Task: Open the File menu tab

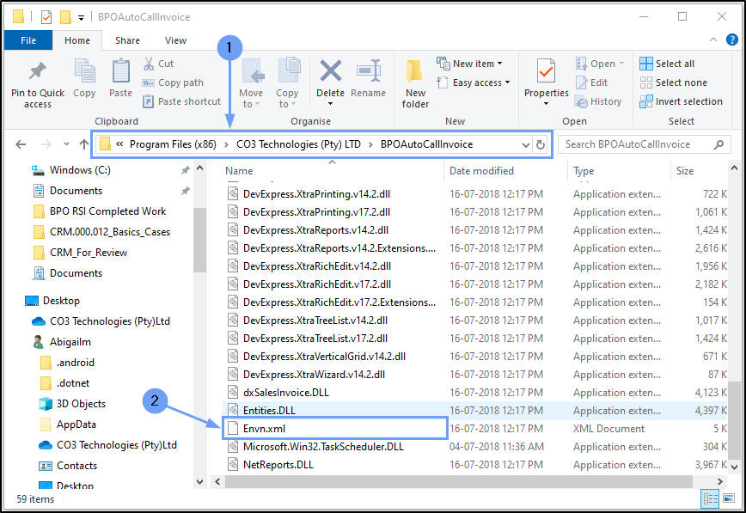Action: point(28,40)
